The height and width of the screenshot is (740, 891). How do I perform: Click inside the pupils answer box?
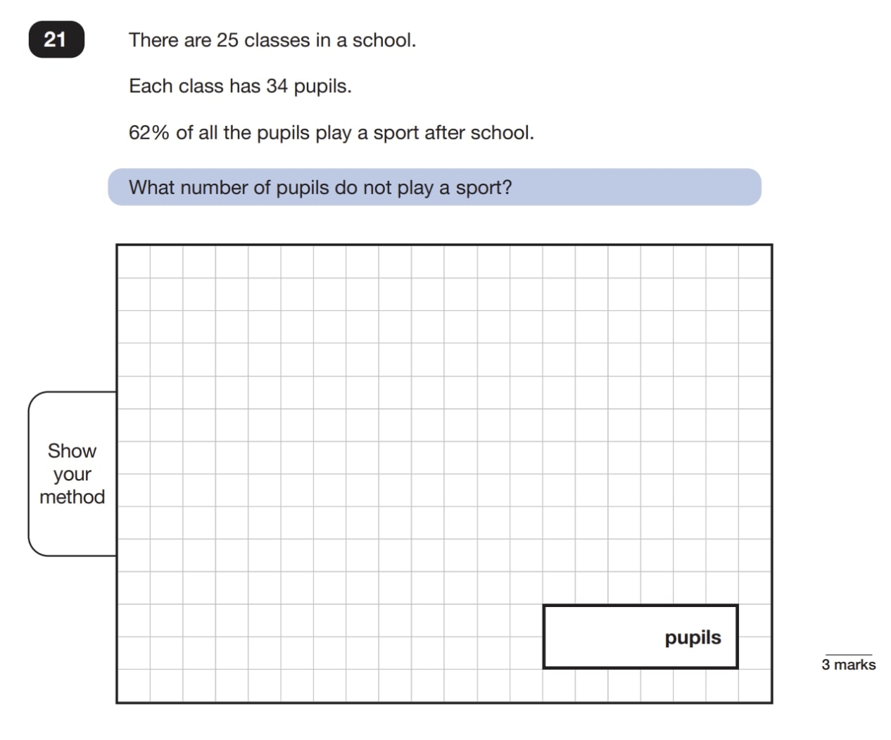[598, 637]
